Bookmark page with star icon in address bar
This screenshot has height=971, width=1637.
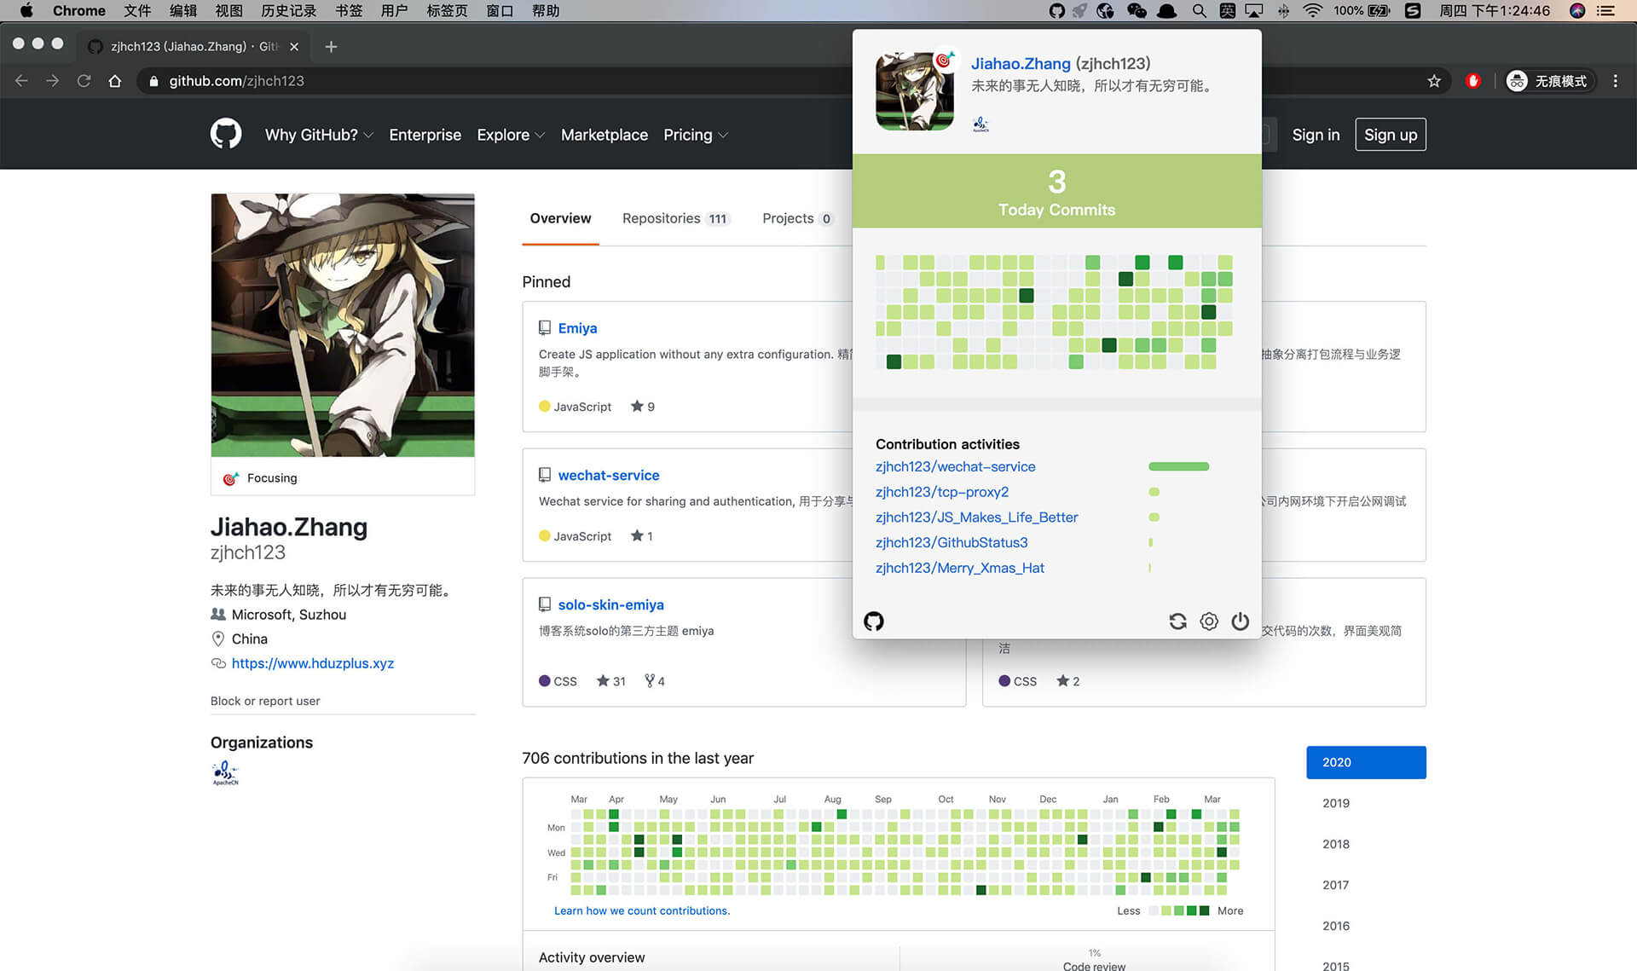(1434, 81)
